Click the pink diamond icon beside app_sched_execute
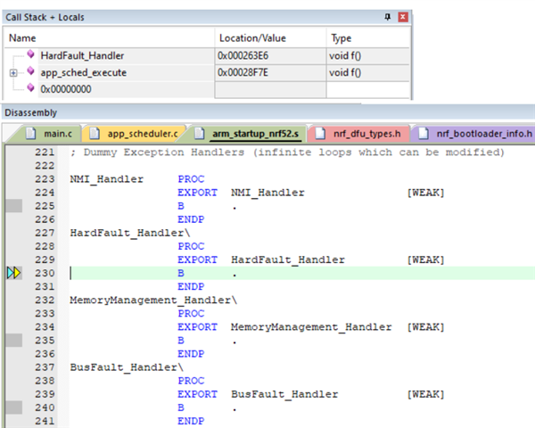This screenshot has width=535, height=428. [x=30, y=72]
